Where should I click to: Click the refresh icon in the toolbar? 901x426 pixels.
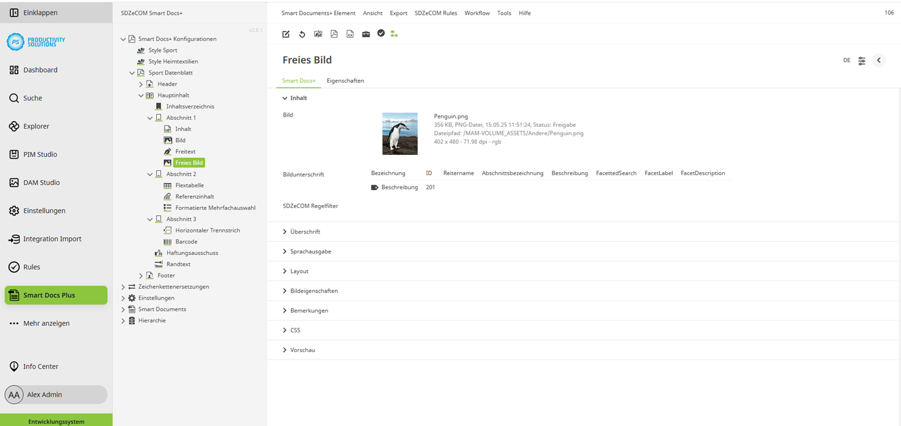coord(302,34)
